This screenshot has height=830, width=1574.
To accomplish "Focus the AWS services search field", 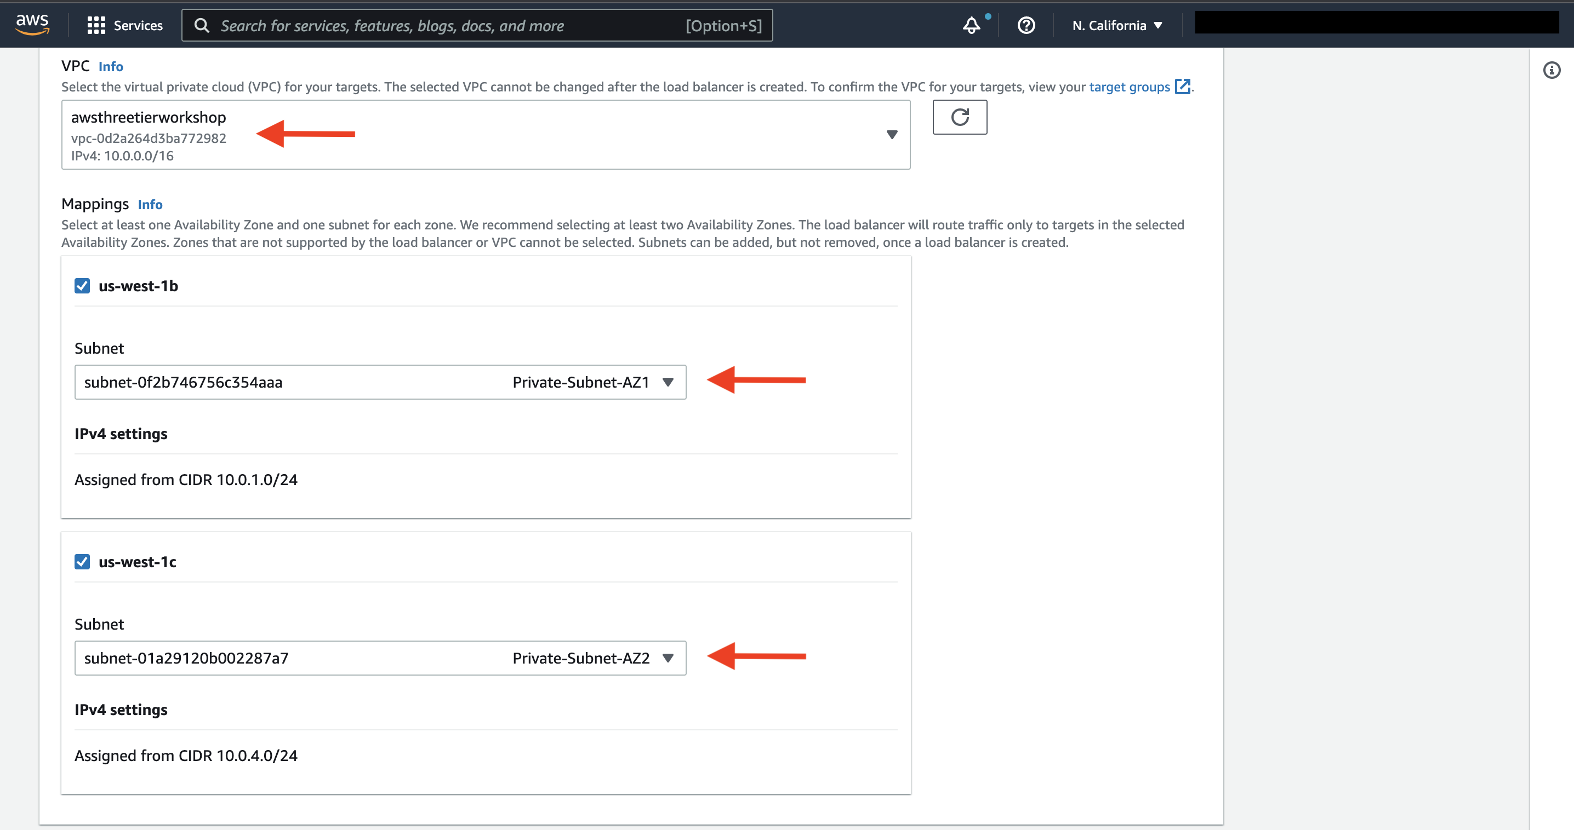I will (x=477, y=26).
